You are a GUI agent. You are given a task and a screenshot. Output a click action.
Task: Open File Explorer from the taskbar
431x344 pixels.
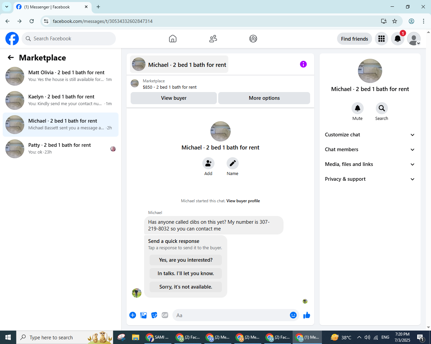(x=135, y=337)
